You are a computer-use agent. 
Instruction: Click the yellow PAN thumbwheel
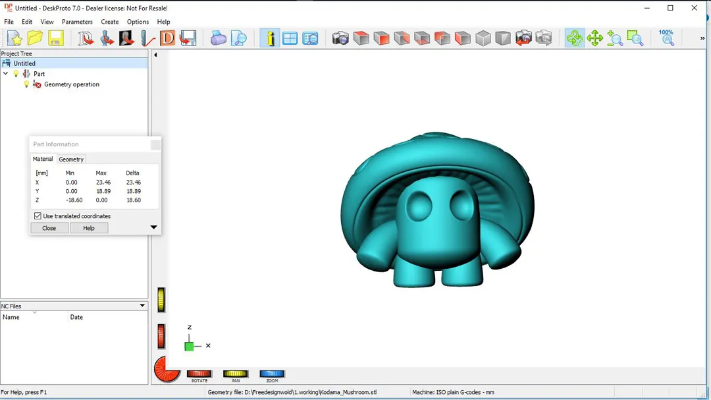[x=235, y=374]
